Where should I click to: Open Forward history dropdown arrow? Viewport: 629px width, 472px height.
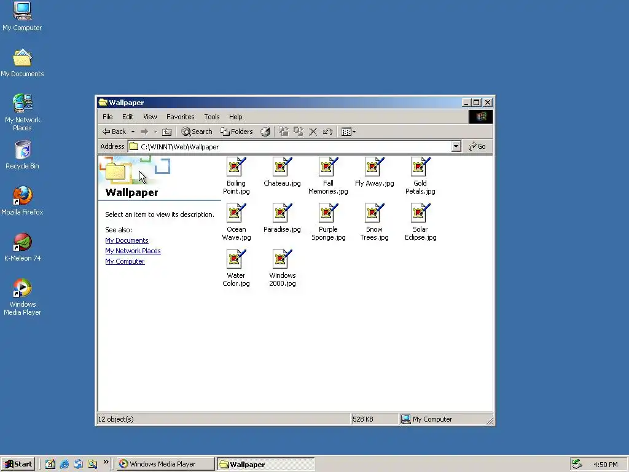tap(155, 132)
